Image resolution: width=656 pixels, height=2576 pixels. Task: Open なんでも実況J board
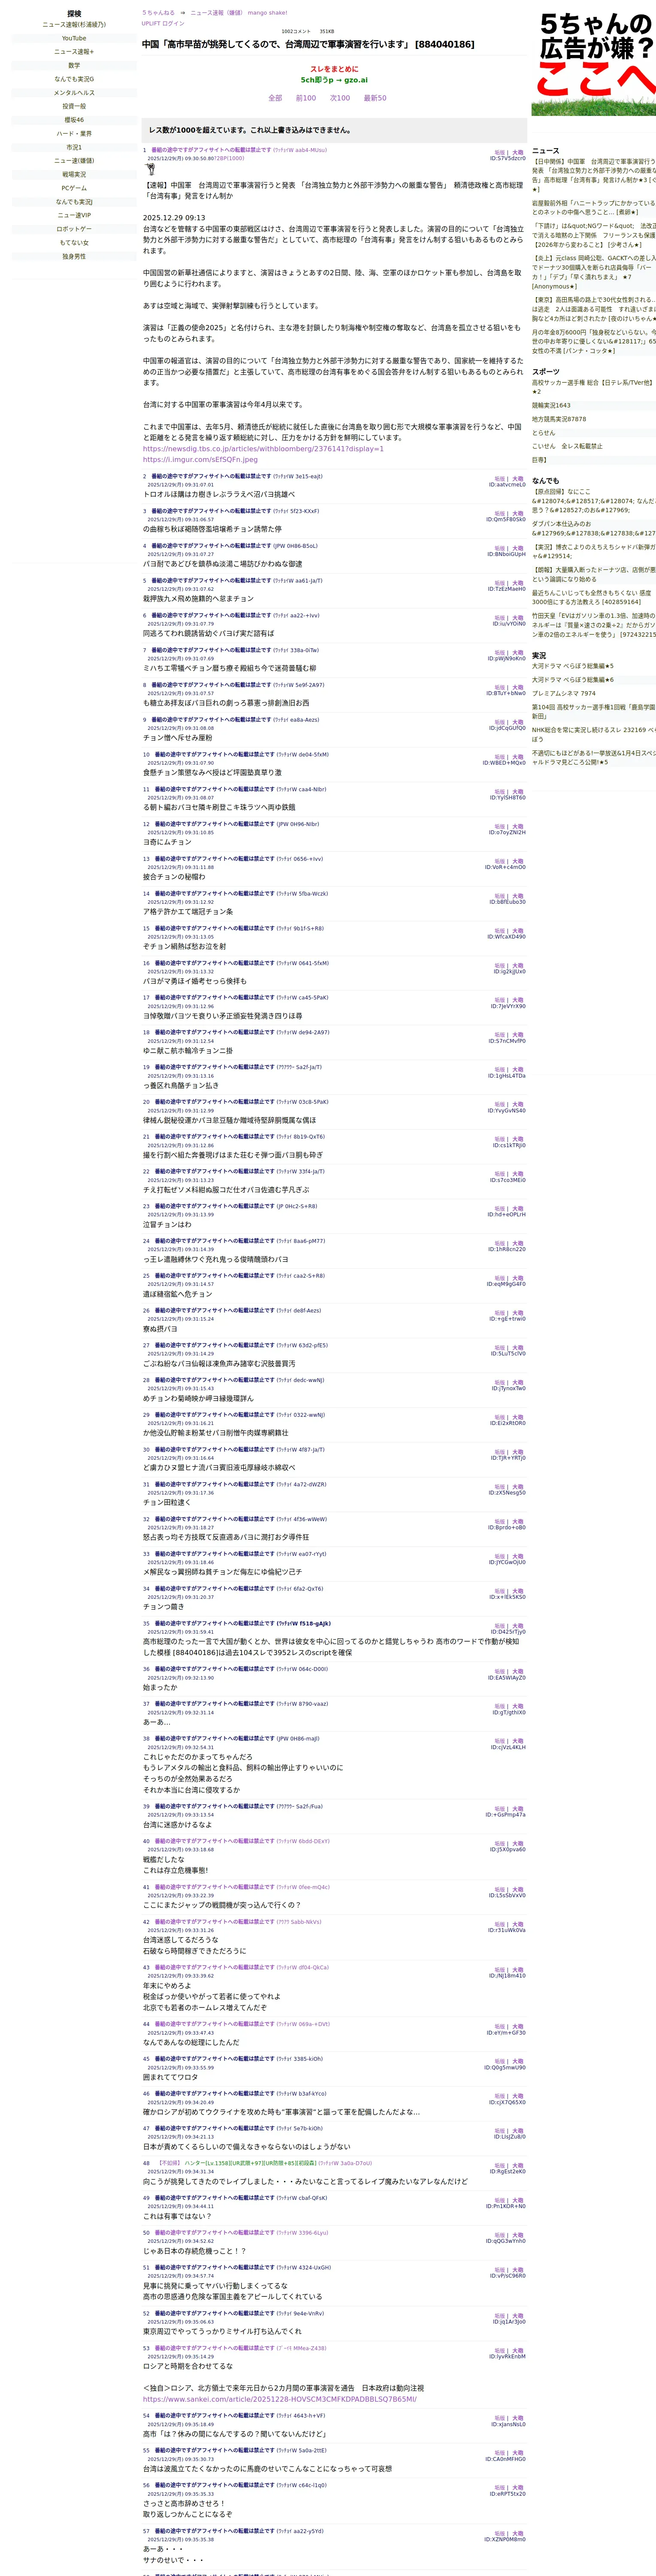coord(74,202)
